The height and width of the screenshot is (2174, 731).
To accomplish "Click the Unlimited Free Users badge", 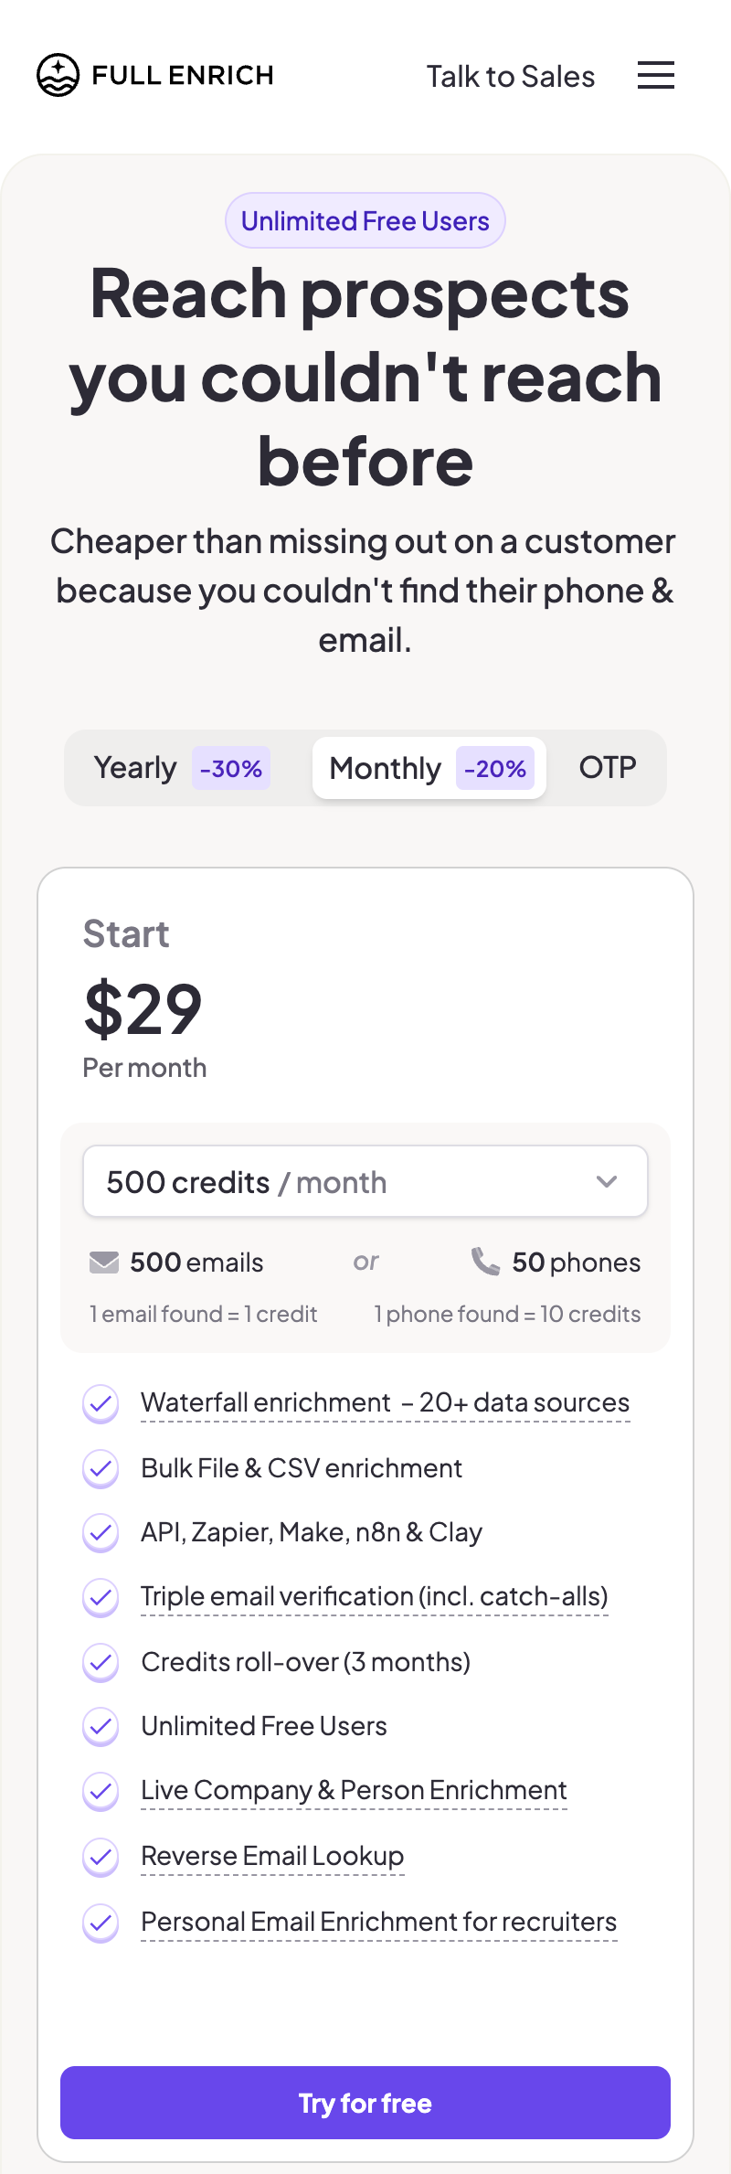I will [x=365, y=220].
